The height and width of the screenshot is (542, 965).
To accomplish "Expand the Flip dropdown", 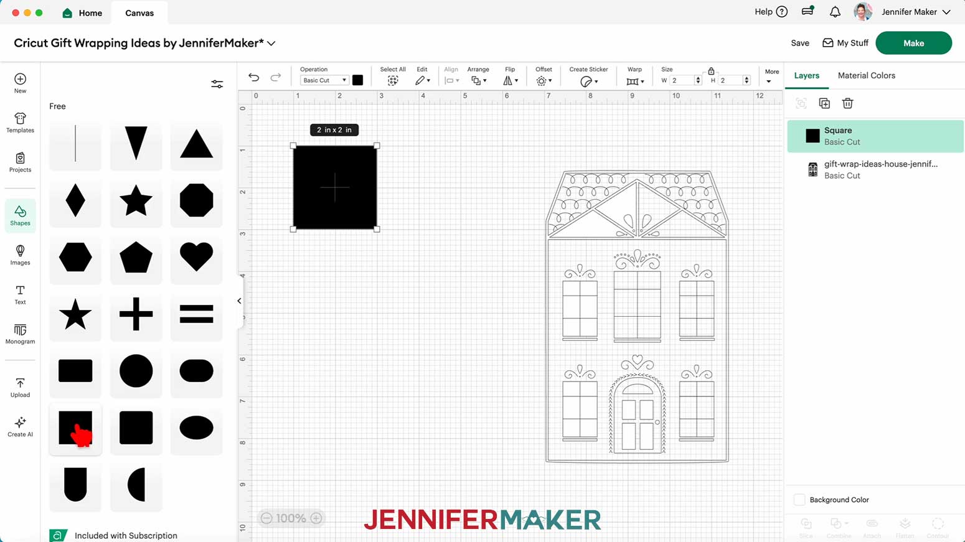I will click(x=511, y=81).
